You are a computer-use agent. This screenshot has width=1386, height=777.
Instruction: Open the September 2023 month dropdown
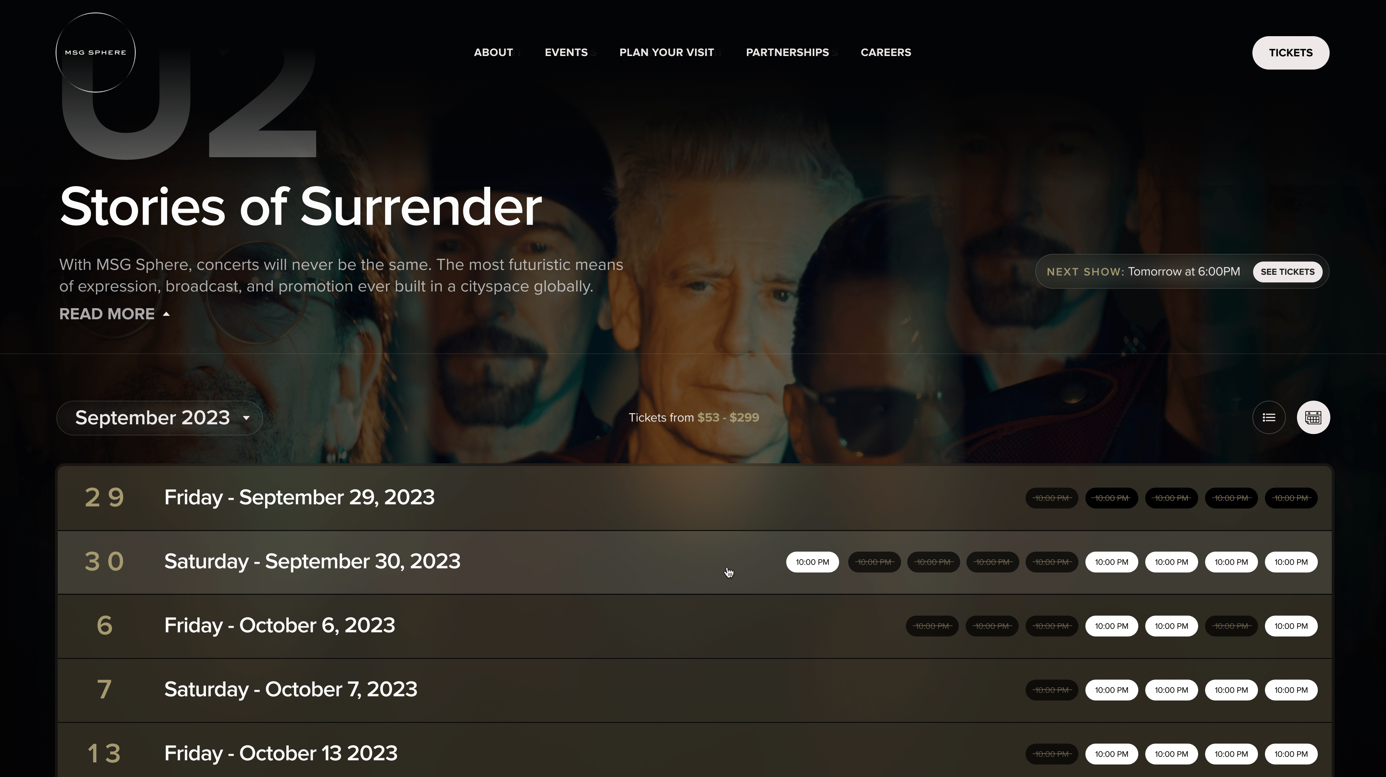click(160, 418)
